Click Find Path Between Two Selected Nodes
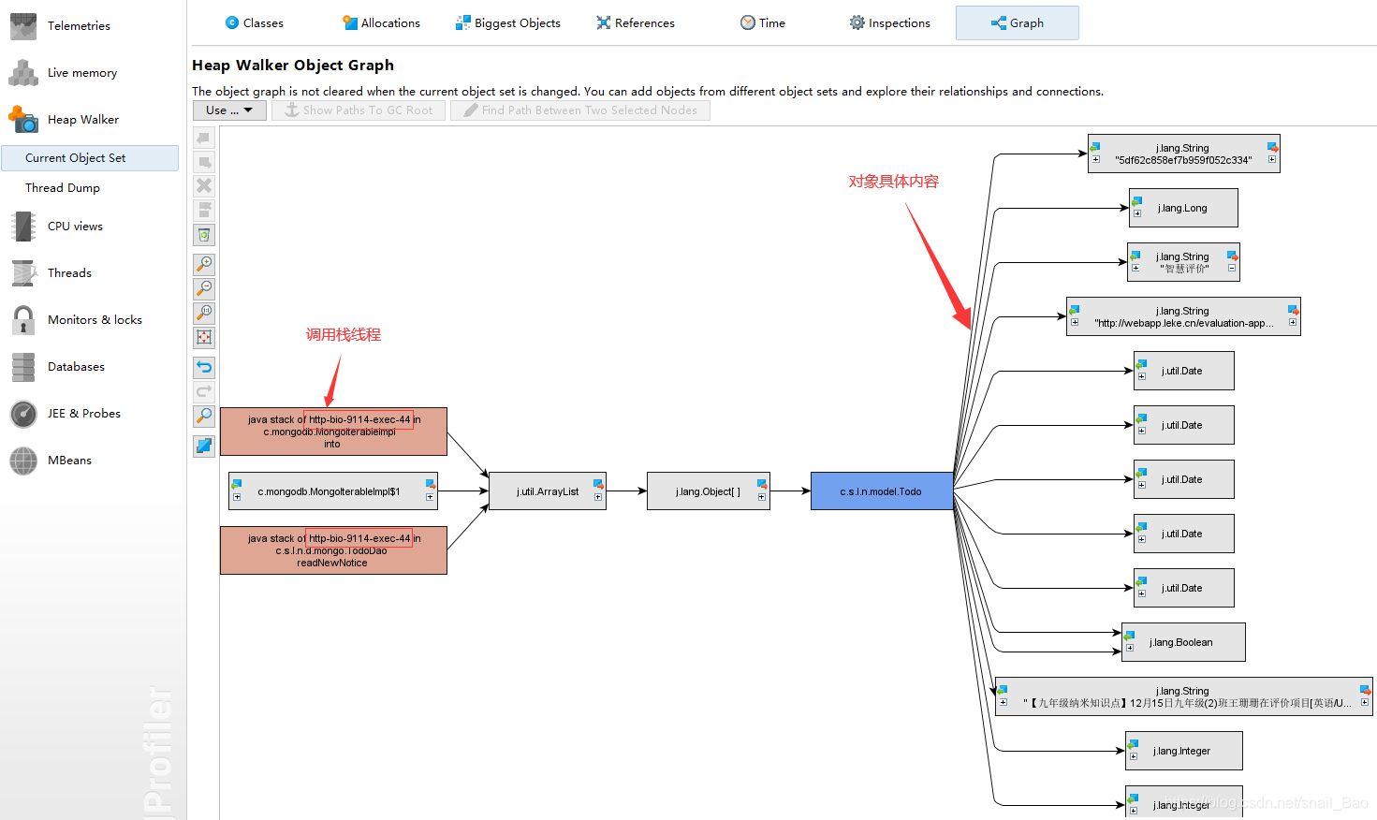The image size is (1377, 820). (x=580, y=110)
